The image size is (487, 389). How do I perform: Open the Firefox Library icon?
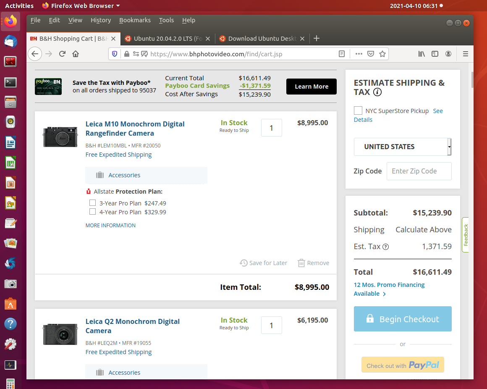(422, 54)
